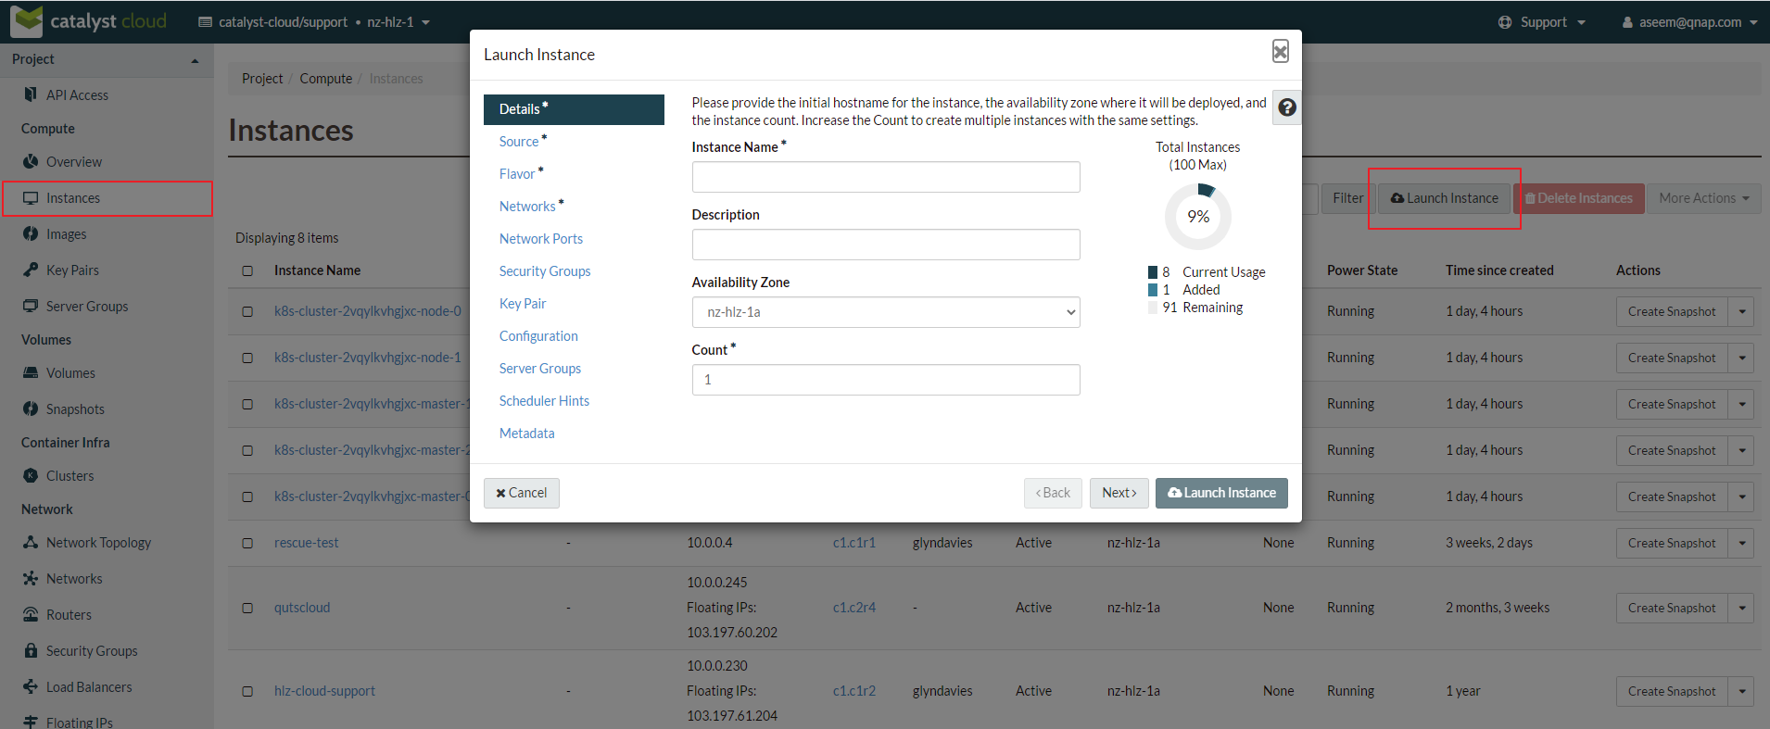Click the Snapshots icon in sidebar
This screenshot has width=1770, height=729.
(x=31, y=408)
